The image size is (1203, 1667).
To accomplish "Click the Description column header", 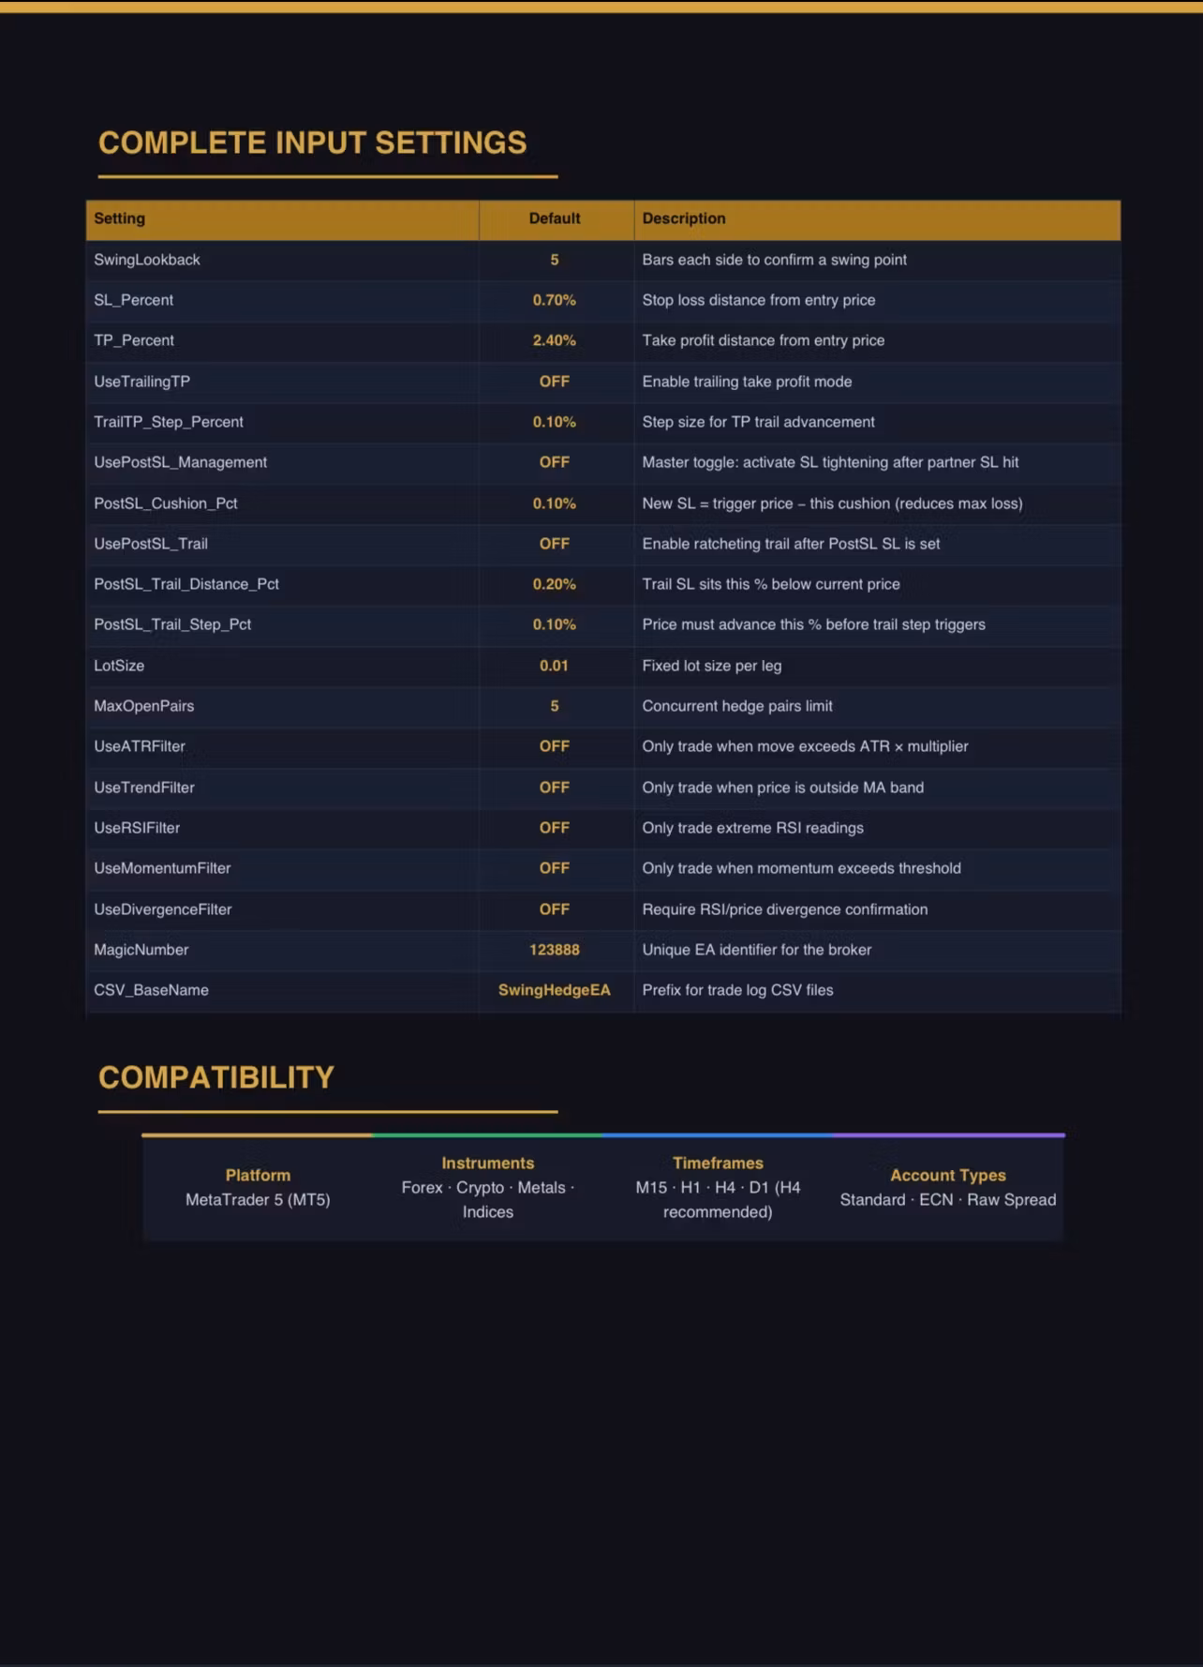I will click(x=684, y=218).
